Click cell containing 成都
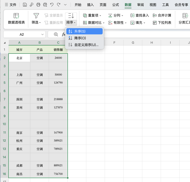This screenshot has width=190, height=182. [19, 165]
